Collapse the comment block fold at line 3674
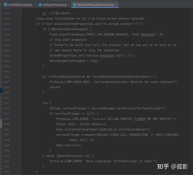This screenshot has height=175, width=193. click(x=21, y=14)
